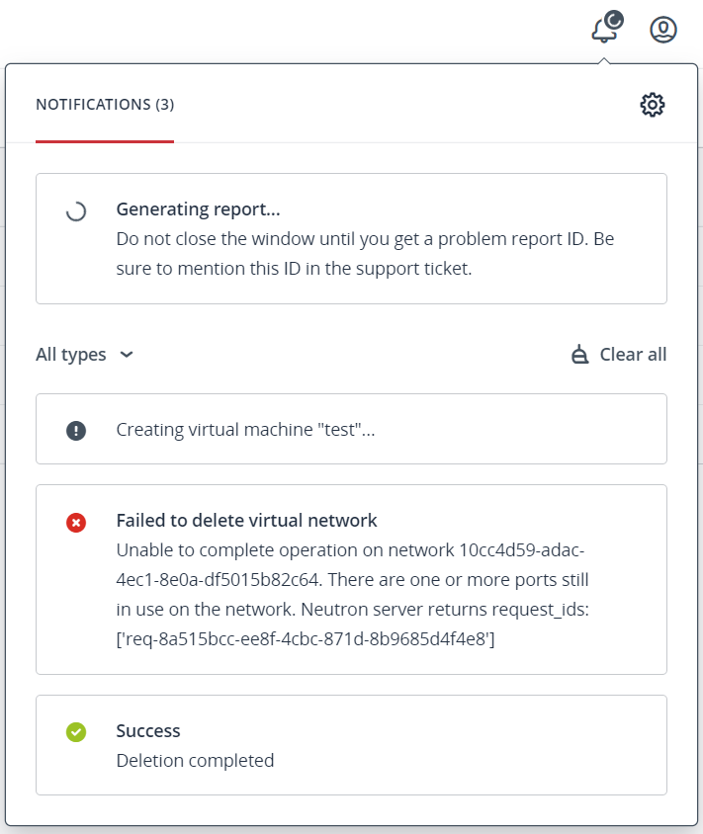703x834 pixels.
Task: Click the Generating report progress spinner
Action: [76, 209]
